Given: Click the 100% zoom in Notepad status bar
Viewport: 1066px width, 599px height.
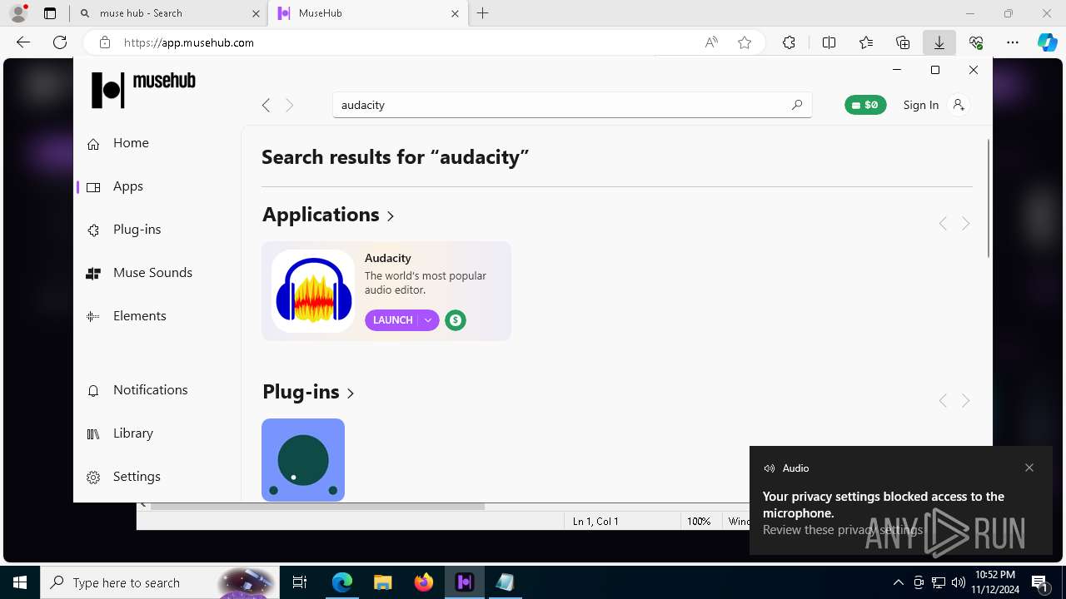Looking at the screenshot, I should [699, 522].
